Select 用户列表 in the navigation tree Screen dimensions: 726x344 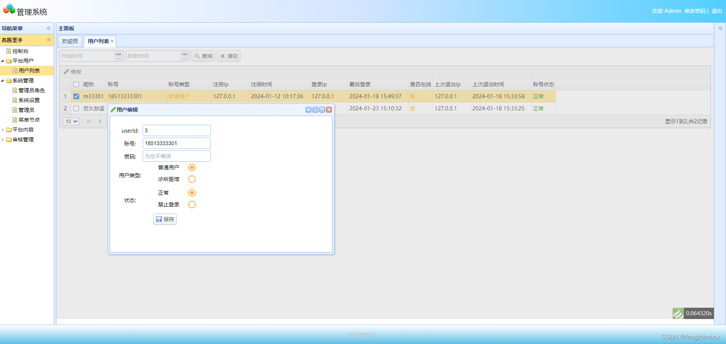pyautogui.click(x=29, y=71)
